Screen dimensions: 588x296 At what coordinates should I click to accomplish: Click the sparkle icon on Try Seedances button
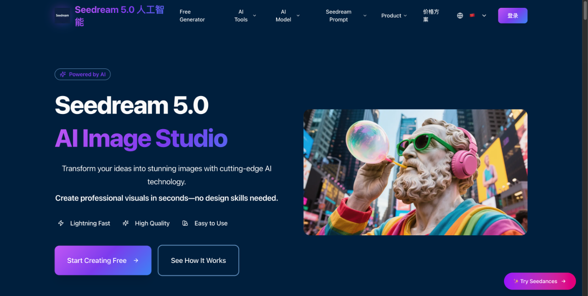[x=515, y=281]
